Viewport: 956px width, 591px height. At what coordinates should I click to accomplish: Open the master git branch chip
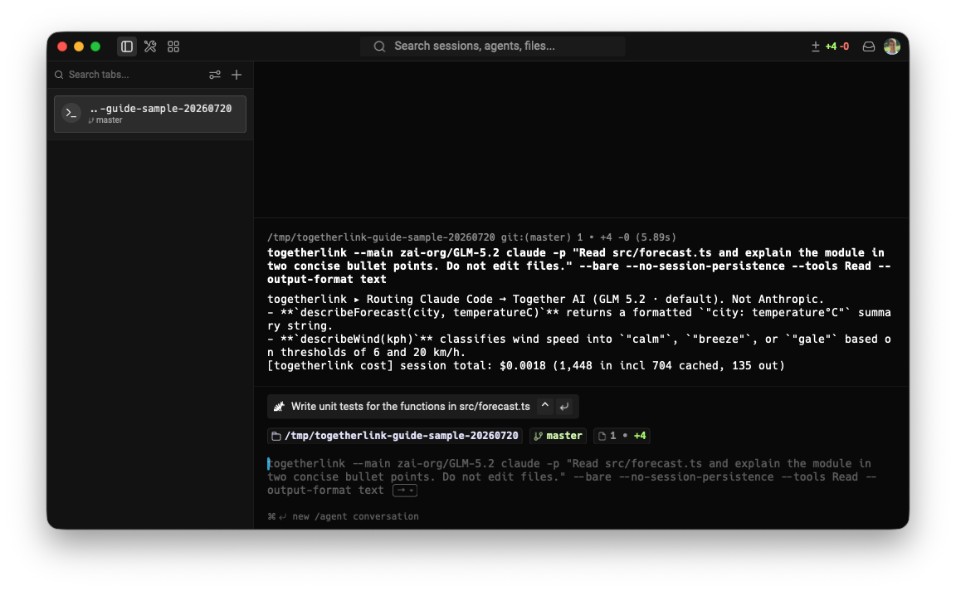[558, 436]
